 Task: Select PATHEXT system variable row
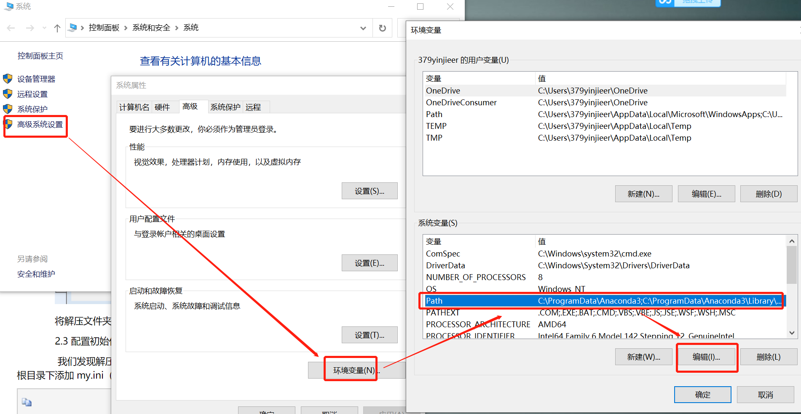click(605, 313)
